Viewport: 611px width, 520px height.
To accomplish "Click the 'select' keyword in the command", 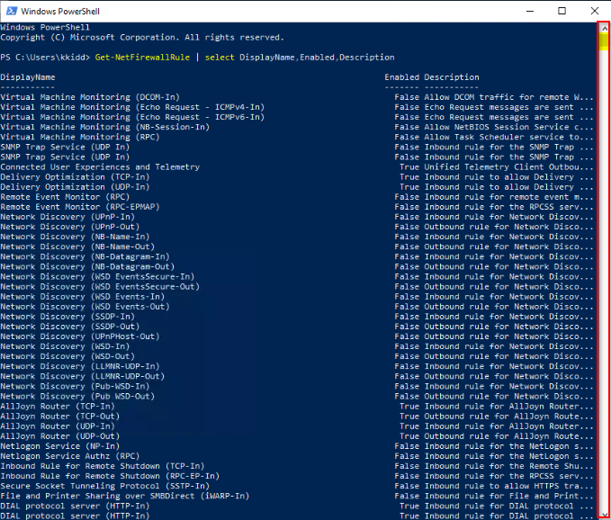I will [220, 58].
